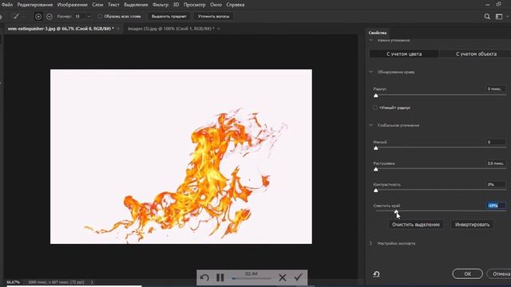Open the Файл menu

[x=7, y=5]
